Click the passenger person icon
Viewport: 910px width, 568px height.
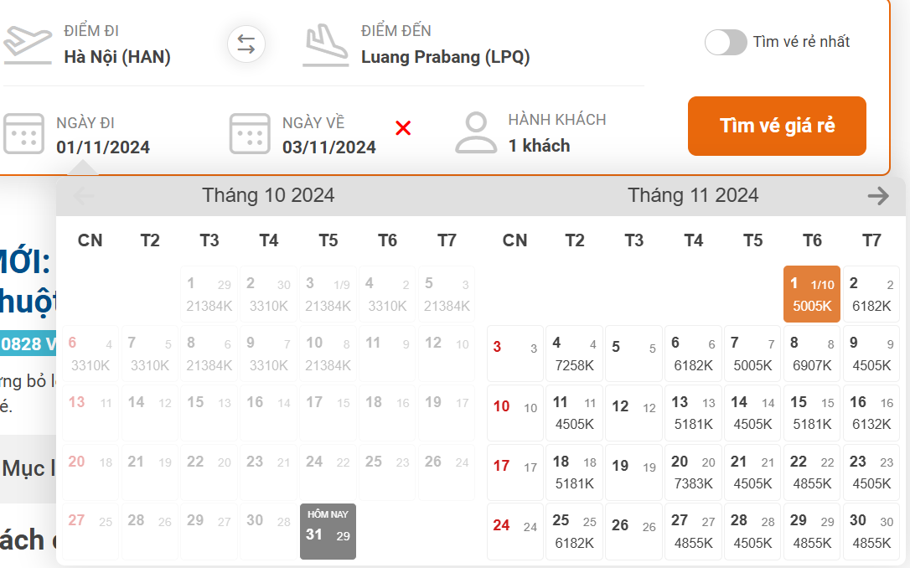tap(476, 133)
